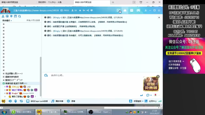This screenshot has height=115, width=205.
Task: Select user 错过了理想c in channel list
Action: pos(17,90)
